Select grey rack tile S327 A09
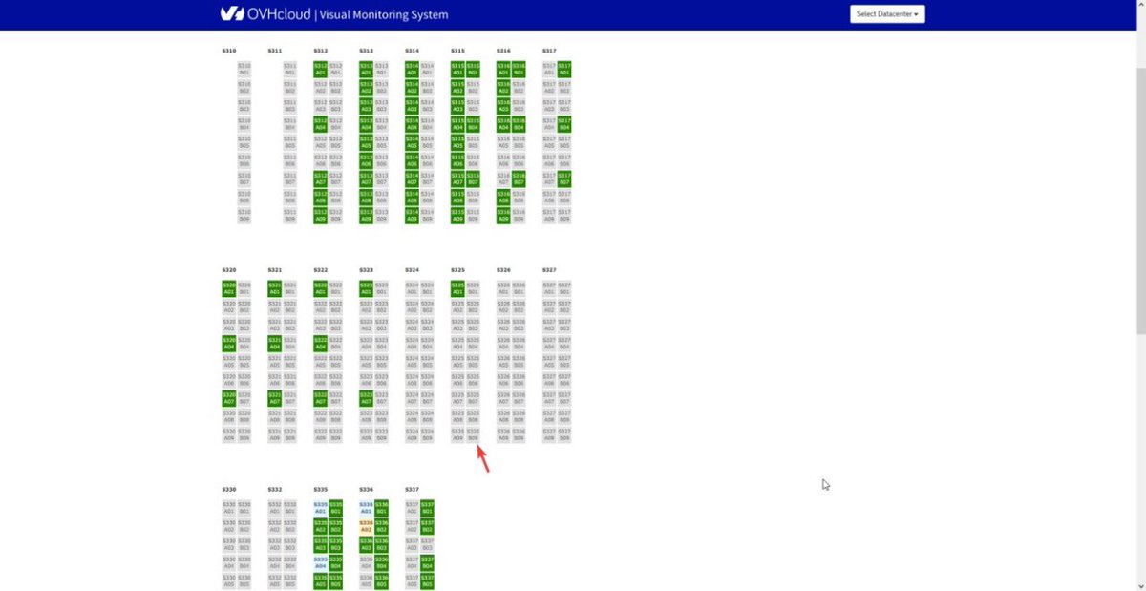This screenshot has width=1146, height=591. 549,433
